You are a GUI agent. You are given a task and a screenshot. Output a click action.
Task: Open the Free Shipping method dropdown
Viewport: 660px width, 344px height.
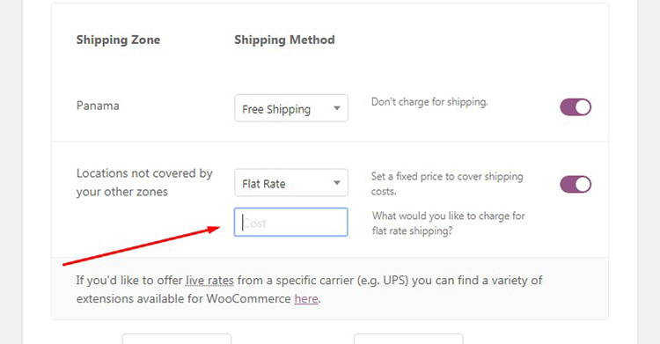(291, 108)
